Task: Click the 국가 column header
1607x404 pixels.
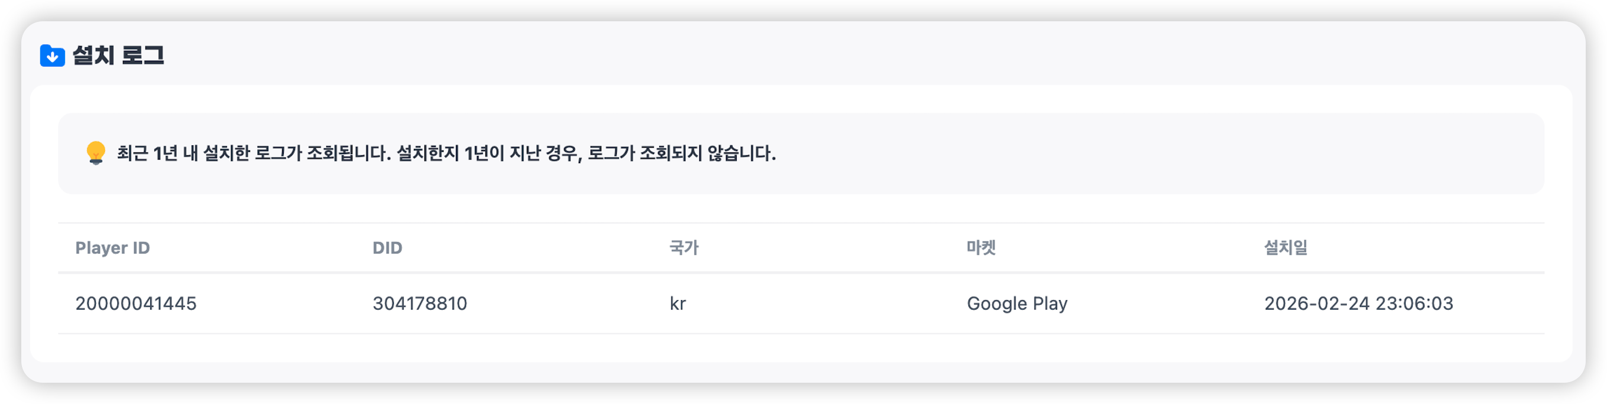Action: pyautogui.click(x=683, y=248)
